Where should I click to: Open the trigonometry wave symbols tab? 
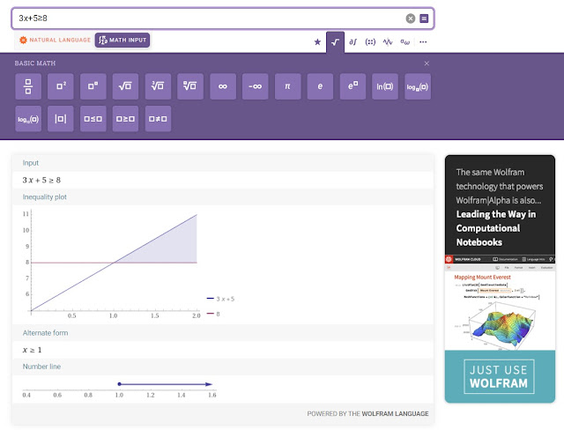[388, 42]
